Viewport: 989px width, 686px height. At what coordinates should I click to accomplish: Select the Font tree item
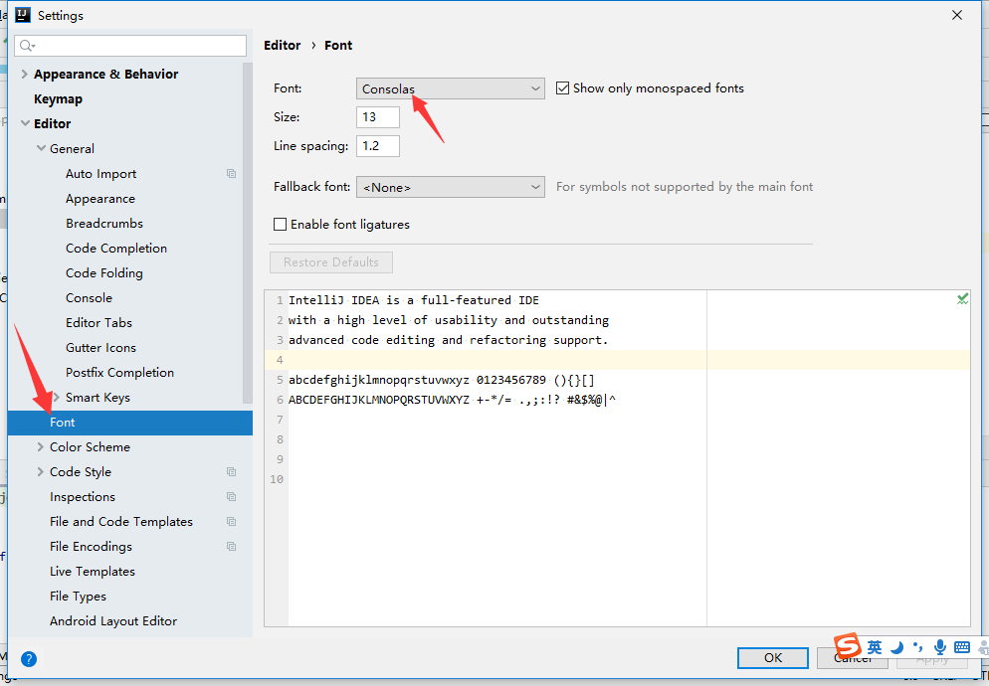point(130,423)
